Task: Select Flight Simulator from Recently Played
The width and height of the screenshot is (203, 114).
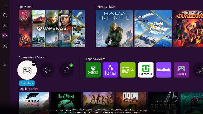Action: click(153, 28)
